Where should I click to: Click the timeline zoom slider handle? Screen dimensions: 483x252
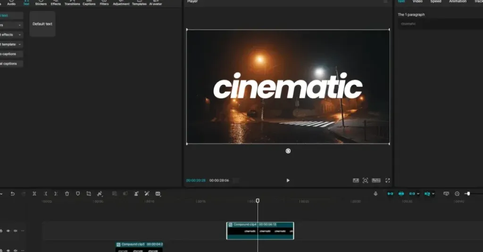point(467,194)
